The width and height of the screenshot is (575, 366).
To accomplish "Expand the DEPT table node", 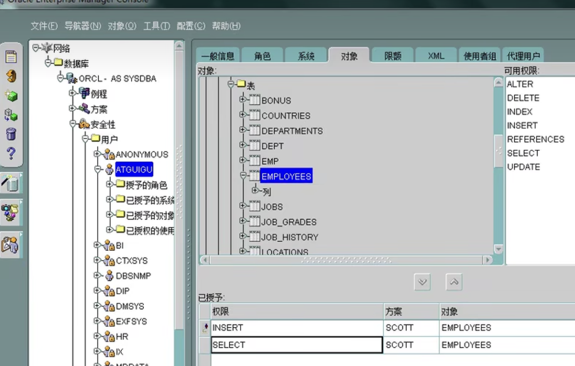I will click(x=243, y=145).
